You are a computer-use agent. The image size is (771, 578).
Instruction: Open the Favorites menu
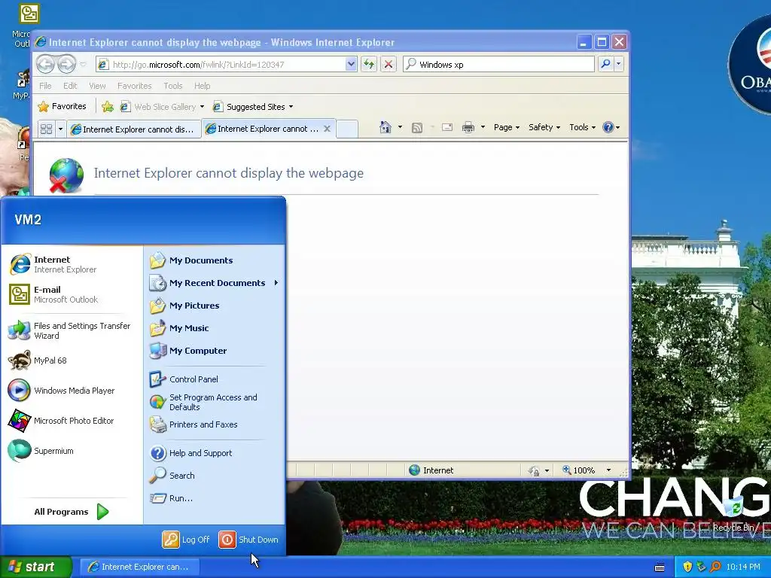coord(134,86)
